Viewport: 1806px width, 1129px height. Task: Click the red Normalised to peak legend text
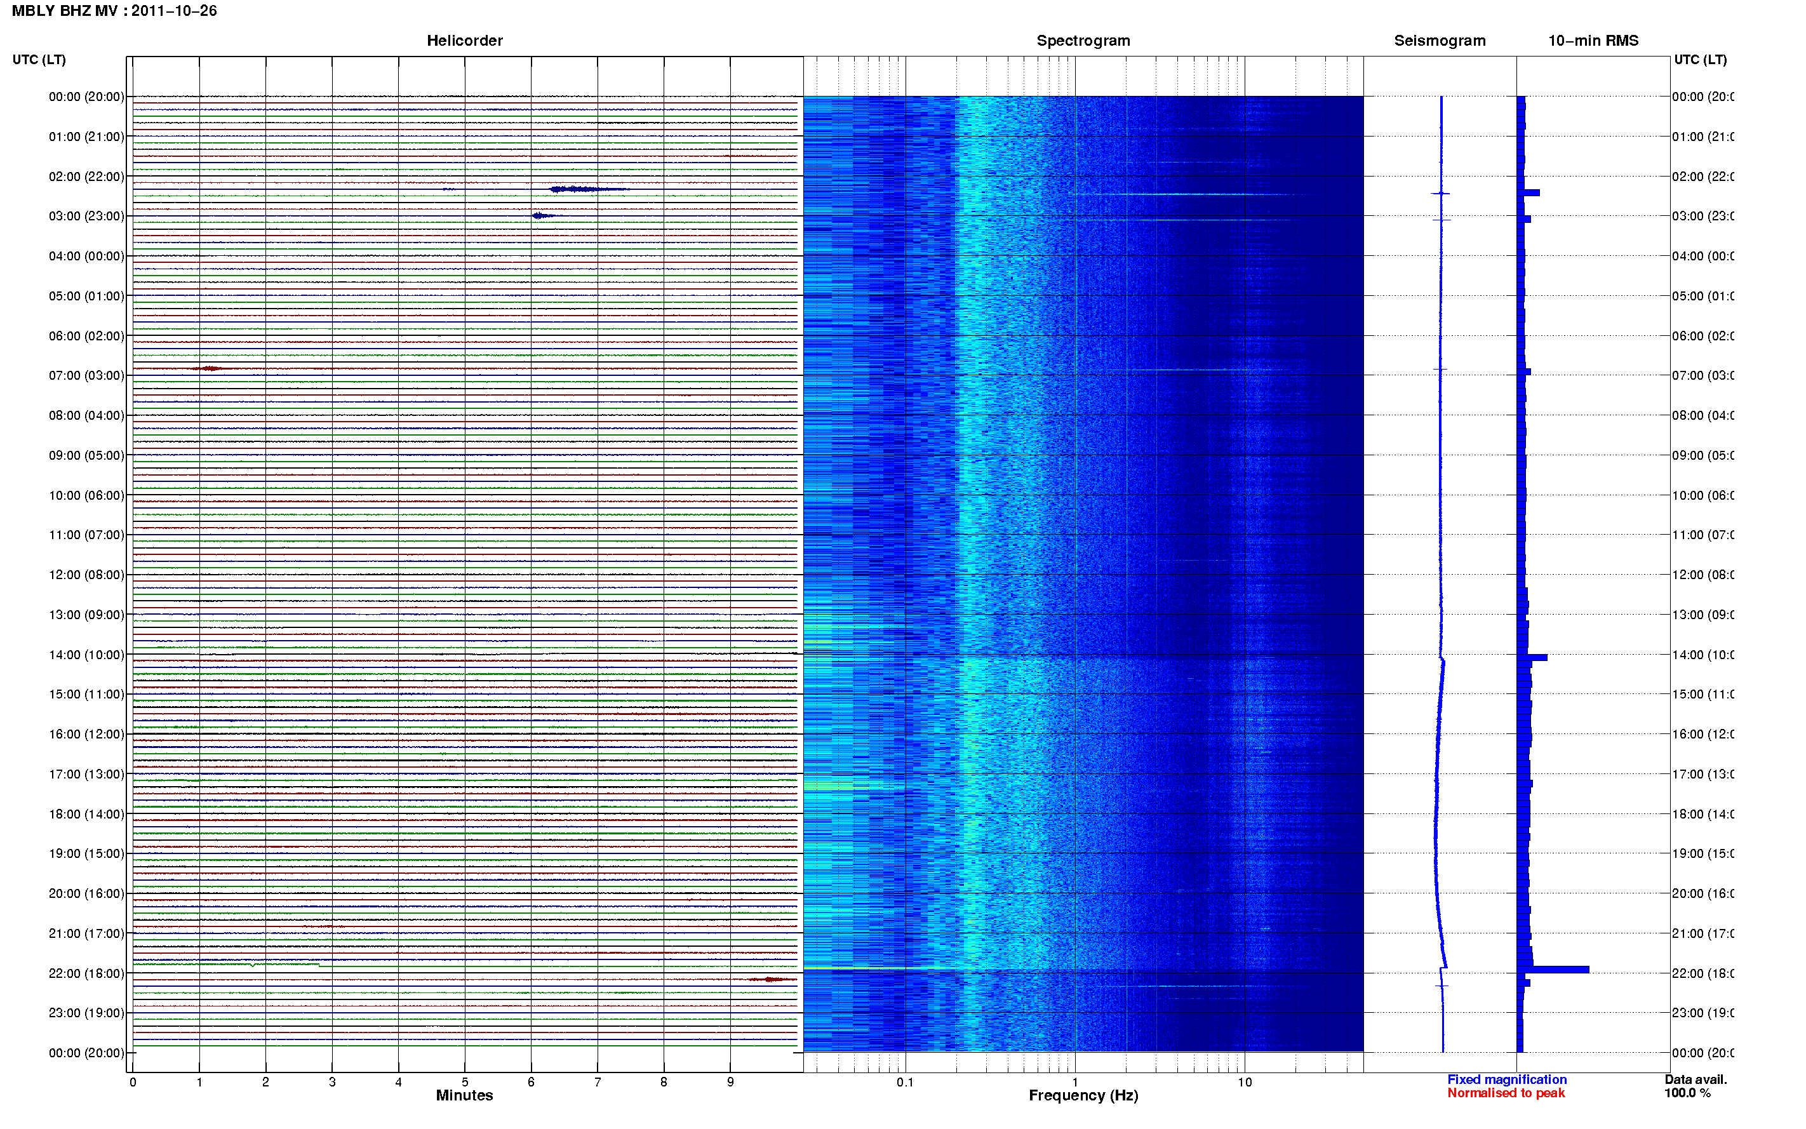tap(1506, 1093)
